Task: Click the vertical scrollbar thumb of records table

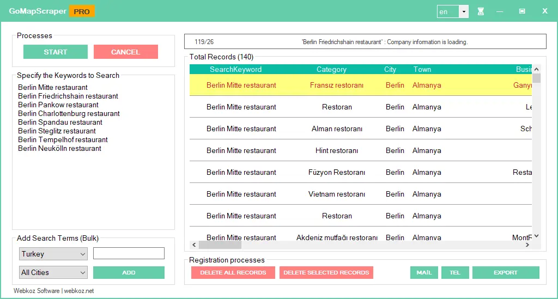Action: point(536,78)
